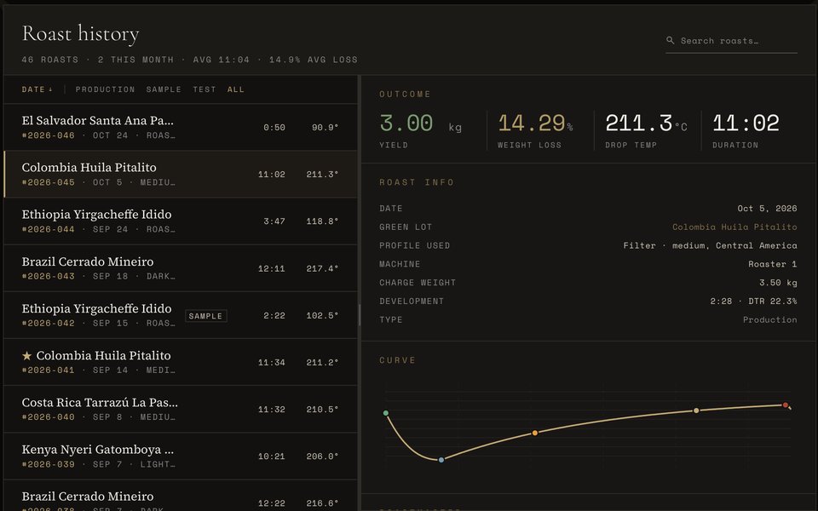The image size is (818, 511).
Task: Click the Roaster 1 machine value
Action: click(x=772, y=264)
